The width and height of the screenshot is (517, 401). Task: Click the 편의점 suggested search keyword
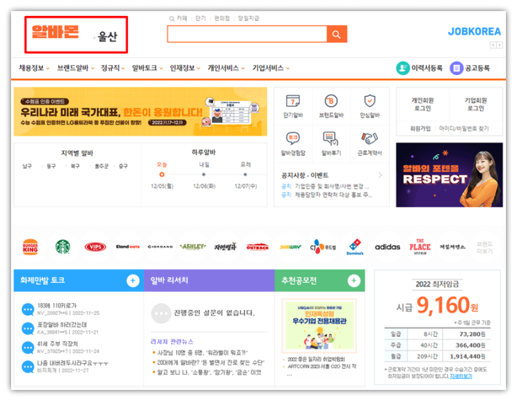click(222, 19)
